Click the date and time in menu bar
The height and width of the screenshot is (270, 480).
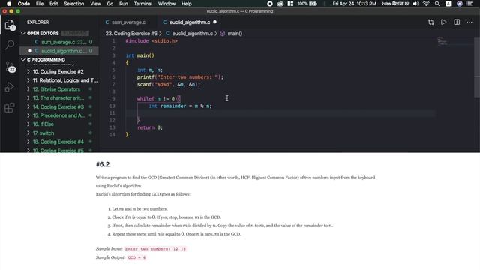(355, 4)
